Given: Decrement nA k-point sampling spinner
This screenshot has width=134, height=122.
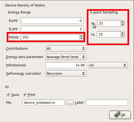Looking at the screenshot, I should [x=123, y=24].
